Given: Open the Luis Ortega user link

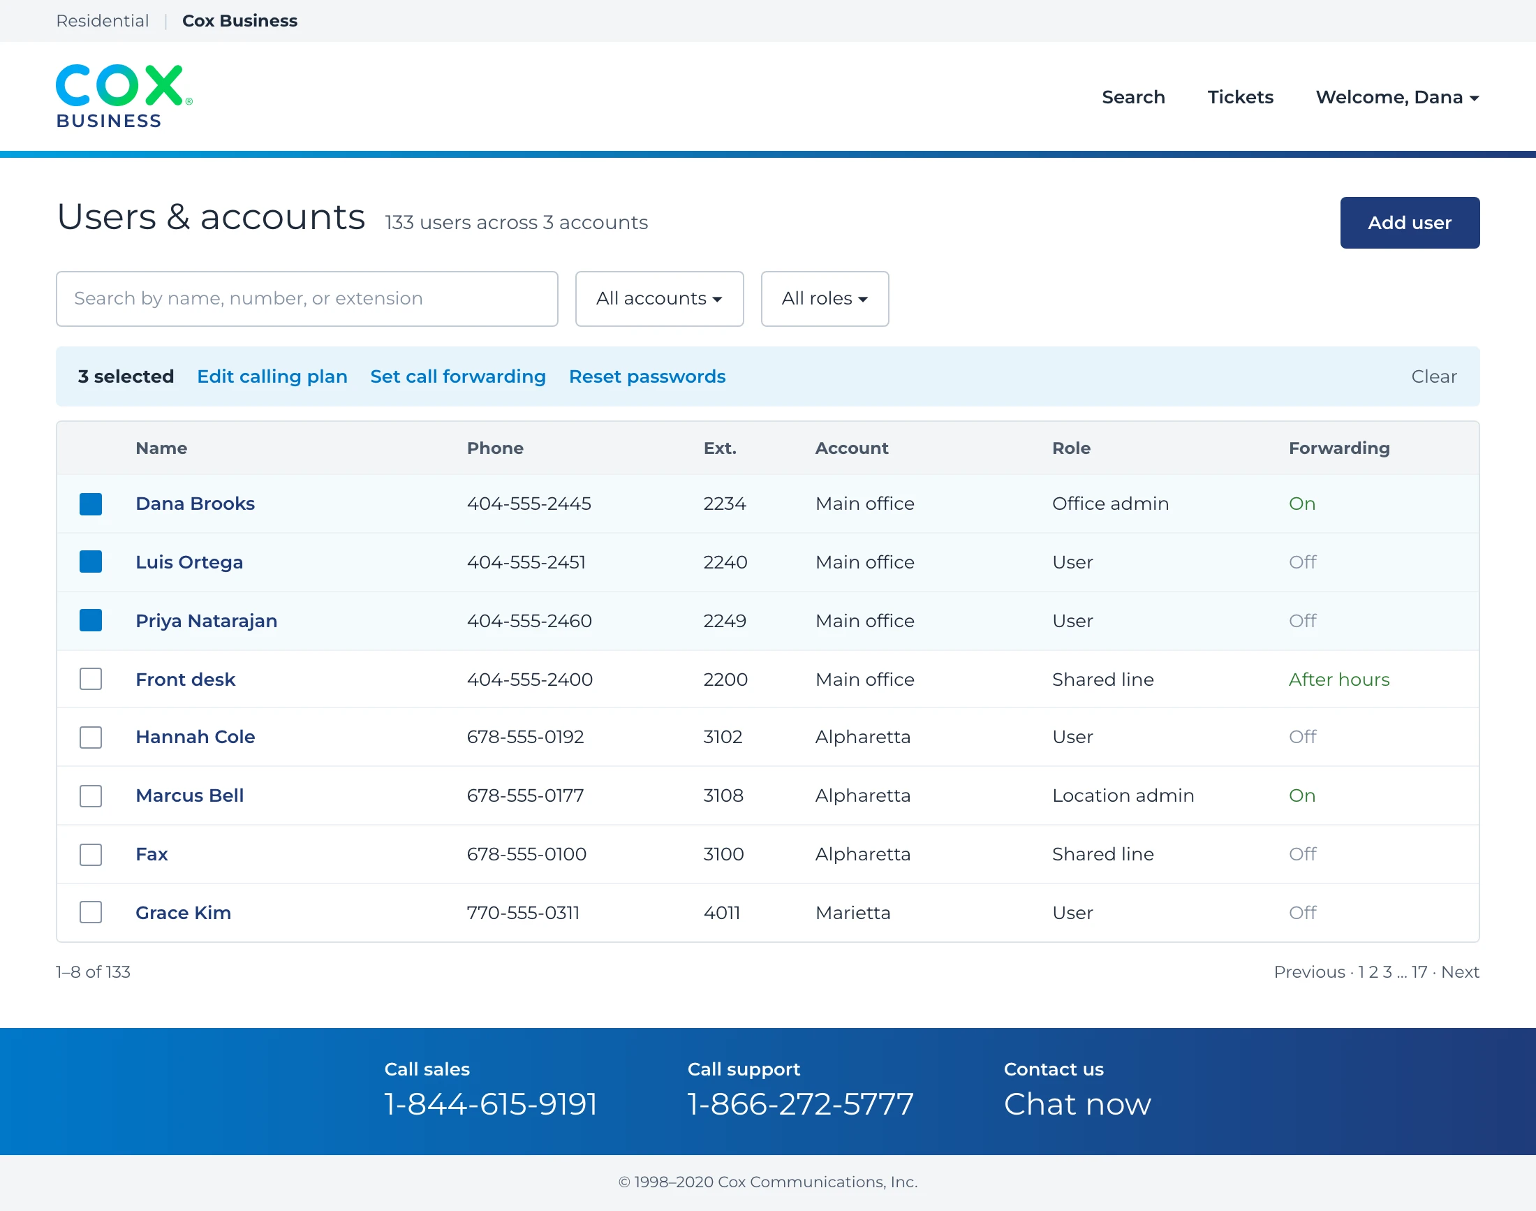Looking at the screenshot, I should 189,562.
